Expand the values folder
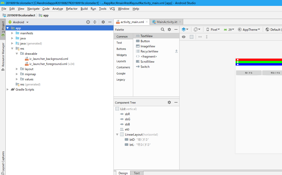The height and width of the screenshot is (175, 282). click(17, 79)
